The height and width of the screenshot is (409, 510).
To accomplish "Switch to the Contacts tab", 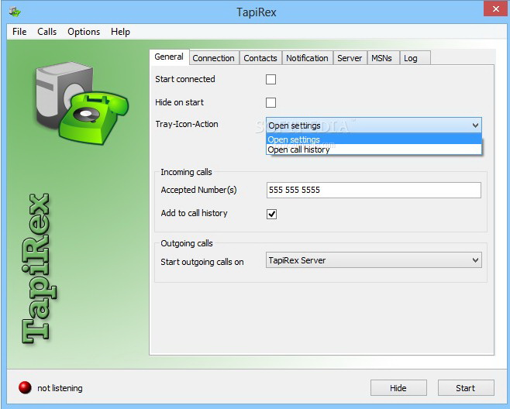I will (x=260, y=58).
